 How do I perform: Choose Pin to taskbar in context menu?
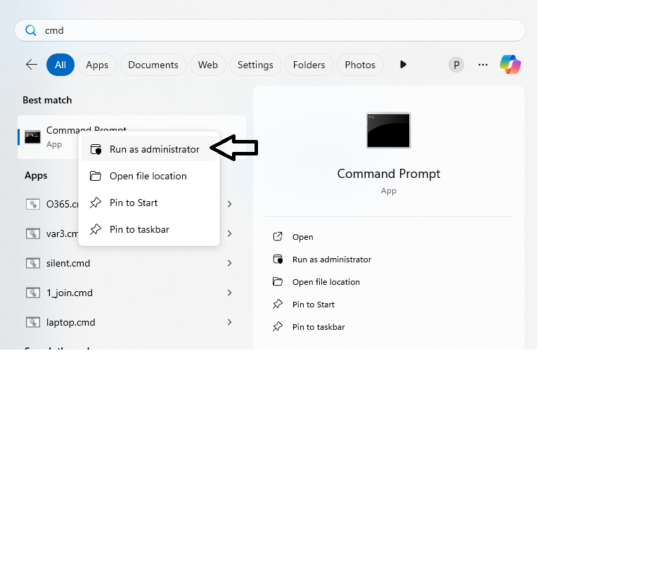[139, 229]
